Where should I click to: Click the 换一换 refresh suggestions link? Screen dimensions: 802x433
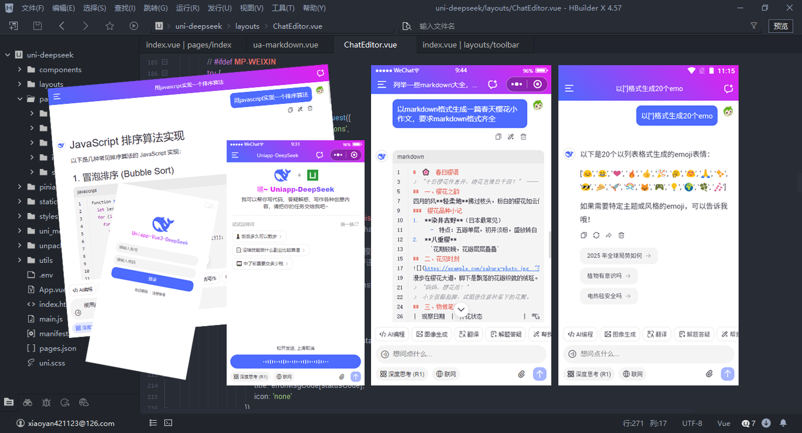click(x=351, y=224)
